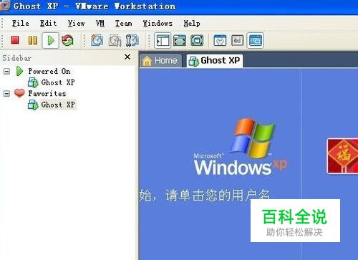Toggle the sidebar view toolbar icon
The height and width of the screenshot is (260, 358).
point(163,41)
